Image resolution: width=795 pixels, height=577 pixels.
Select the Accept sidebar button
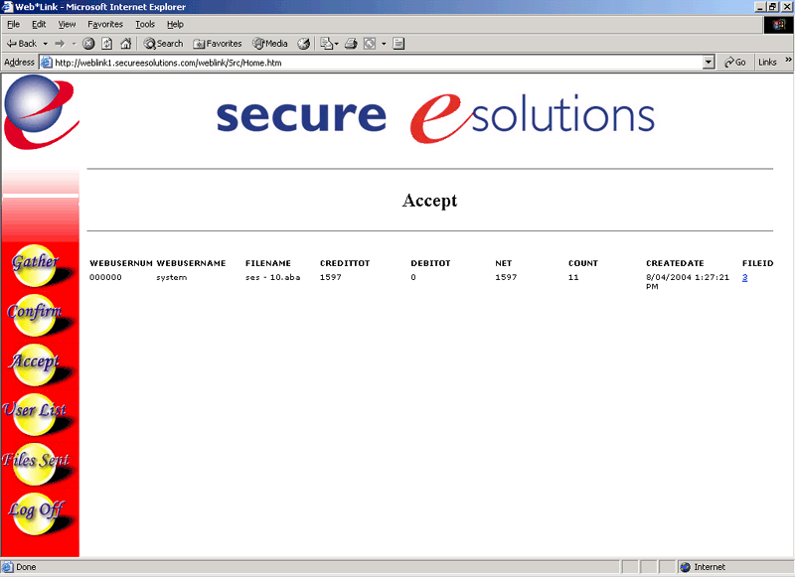pyautogui.click(x=36, y=364)
